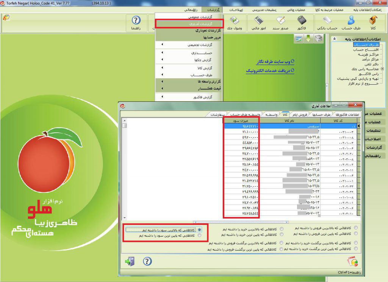Collapse the امکانات/اطلاعات پایه panel chevron
The width and height of the screenshot is (388, 282).
point(335,39)
